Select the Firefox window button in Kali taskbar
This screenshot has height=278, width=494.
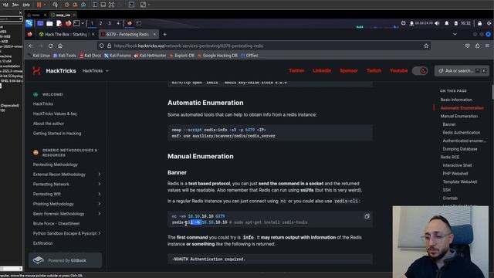[130, 23]
